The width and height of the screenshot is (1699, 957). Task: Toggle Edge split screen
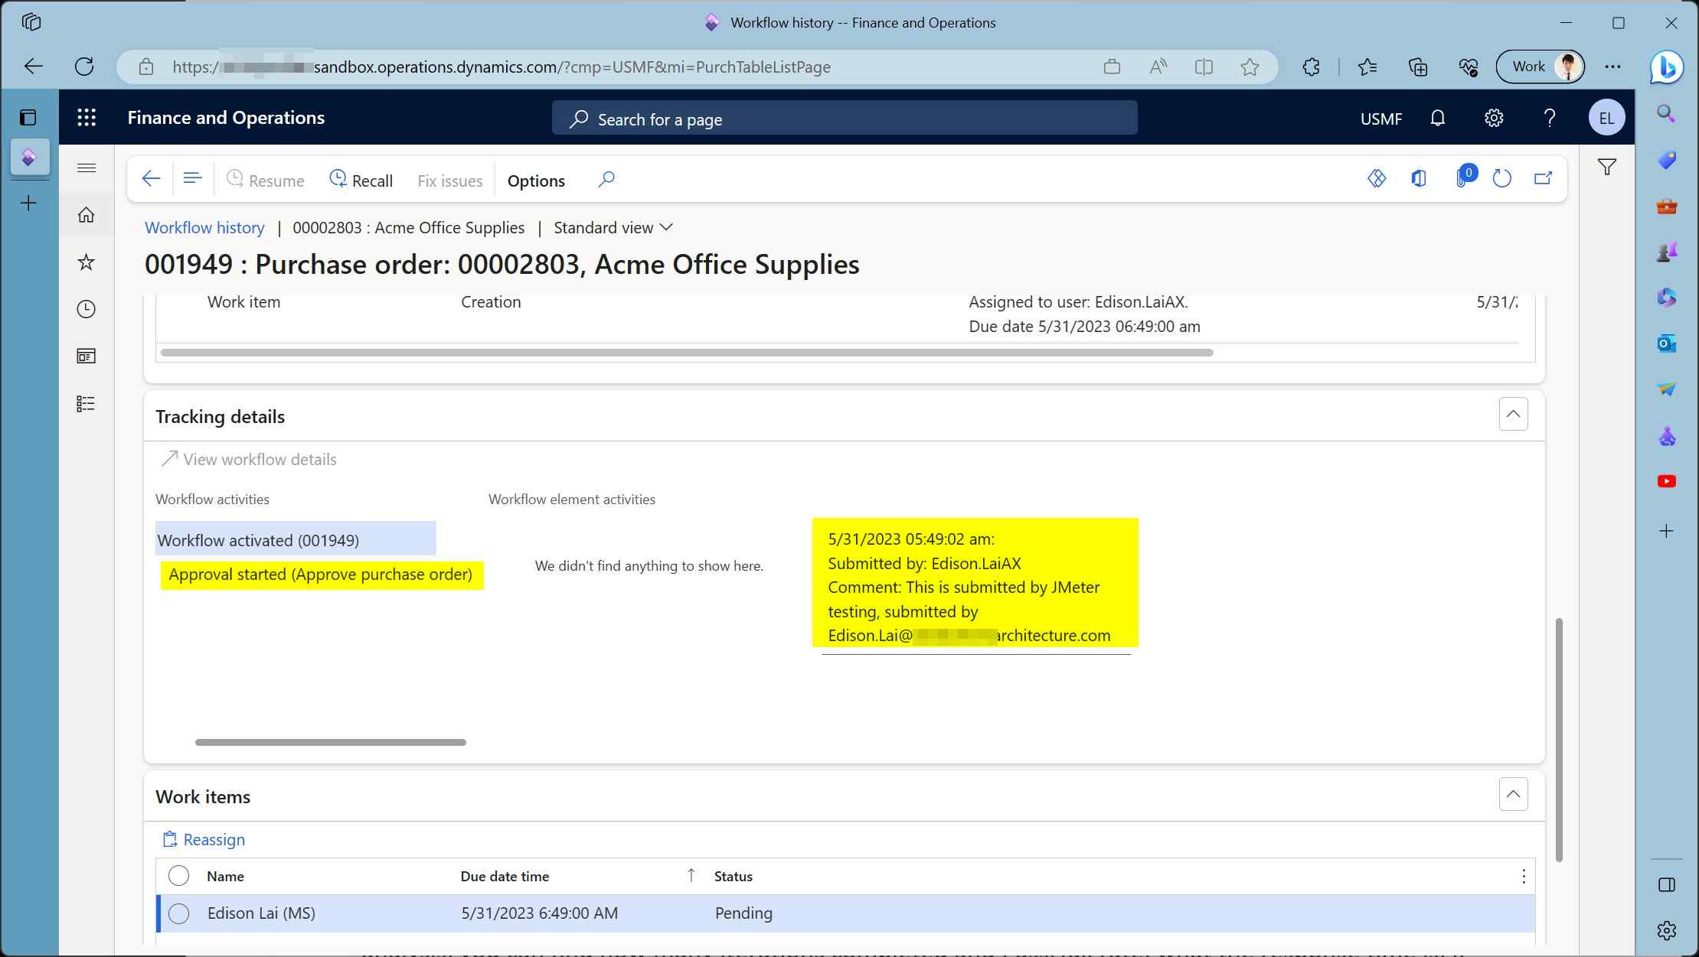click(x=1204, y=67)
